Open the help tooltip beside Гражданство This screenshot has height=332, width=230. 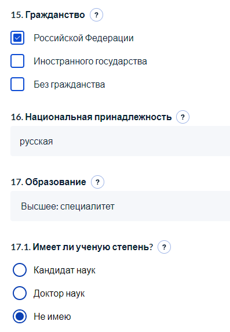(96, 15)
